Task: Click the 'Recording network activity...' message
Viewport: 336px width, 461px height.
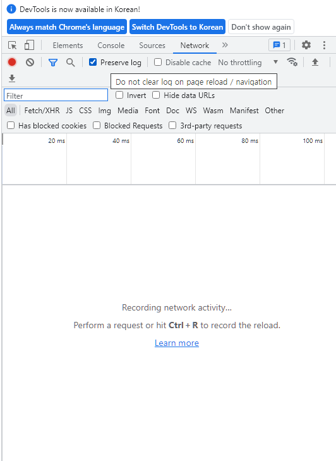Action: [x=177, y=307]
